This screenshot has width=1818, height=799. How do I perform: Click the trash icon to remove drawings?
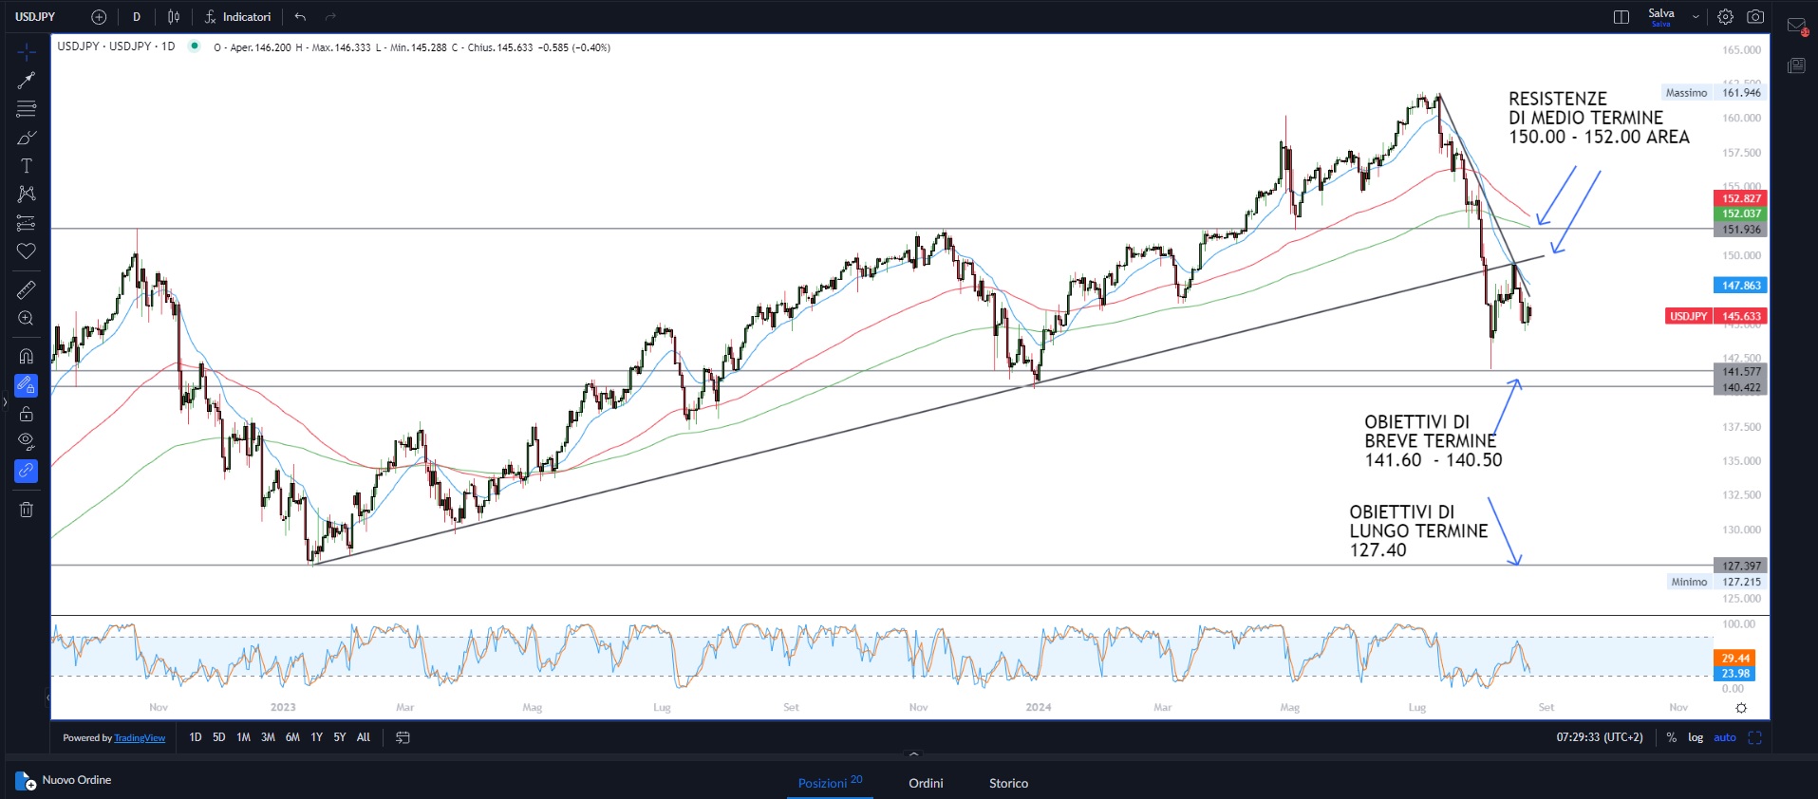point(27,510)
